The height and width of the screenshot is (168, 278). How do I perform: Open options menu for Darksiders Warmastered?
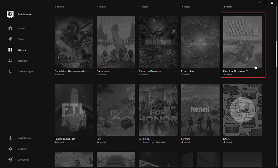tap(90, 71)
